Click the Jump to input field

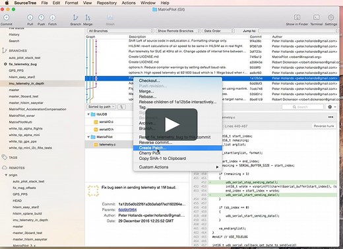point(298,31)
